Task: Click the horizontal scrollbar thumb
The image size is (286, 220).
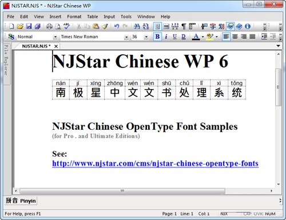Action: point(122,191)
